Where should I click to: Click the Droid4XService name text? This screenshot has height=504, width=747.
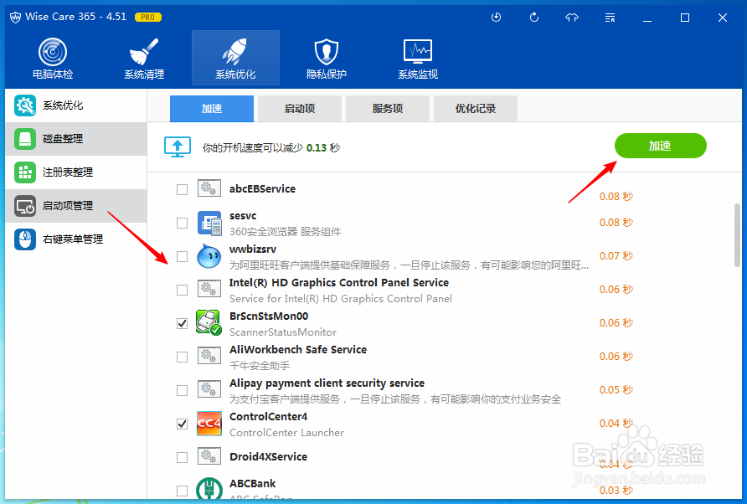[268, 457]
